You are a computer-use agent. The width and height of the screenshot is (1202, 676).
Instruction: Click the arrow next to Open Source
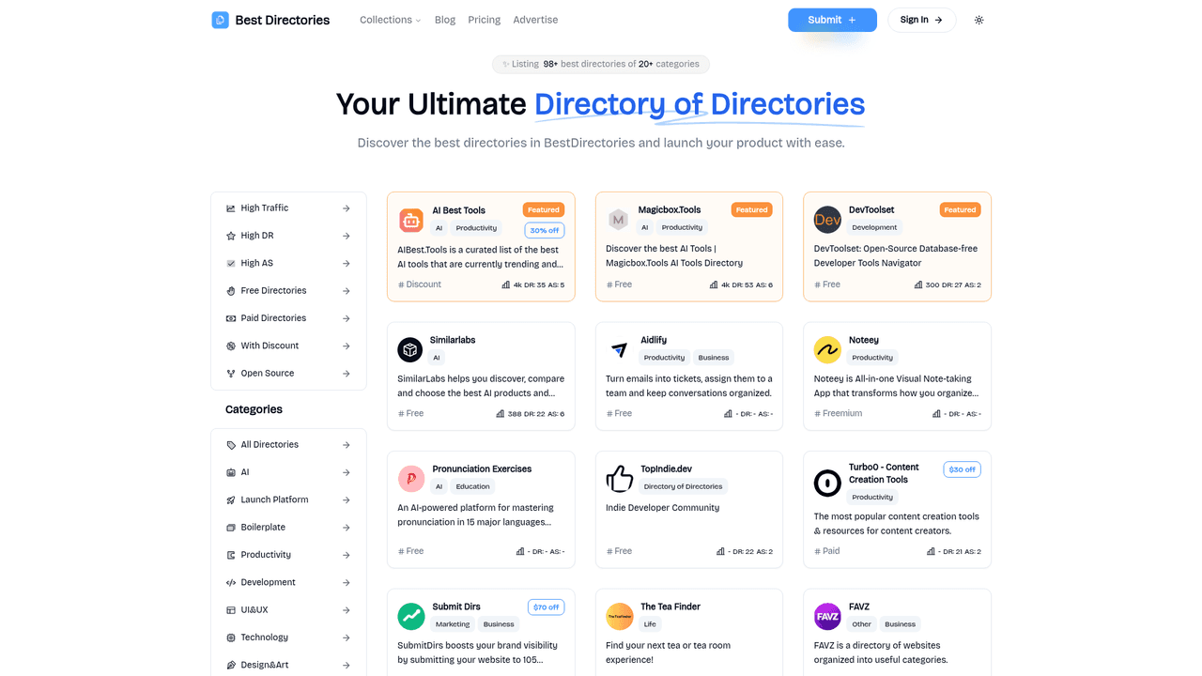347,374
